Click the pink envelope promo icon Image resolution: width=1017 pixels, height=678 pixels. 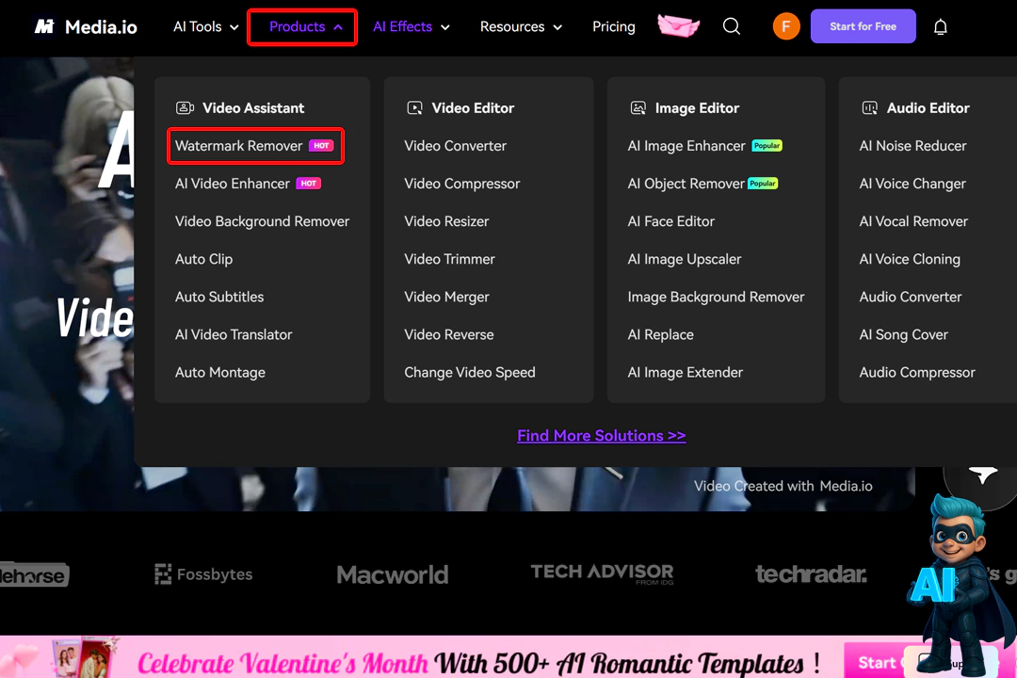pyautogui.click(x=678, y=26)
